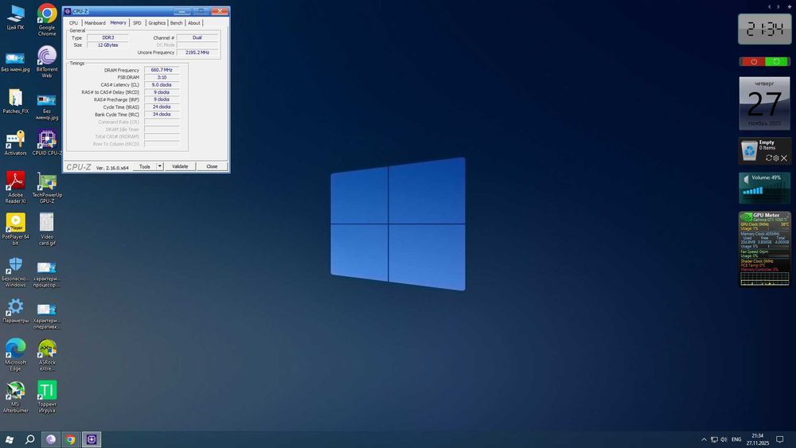The width and height of the screenshot is (796, 448).
Task: Click the 660.7 MHz DRAM frequency value
Action: click(x=162, y=70)
